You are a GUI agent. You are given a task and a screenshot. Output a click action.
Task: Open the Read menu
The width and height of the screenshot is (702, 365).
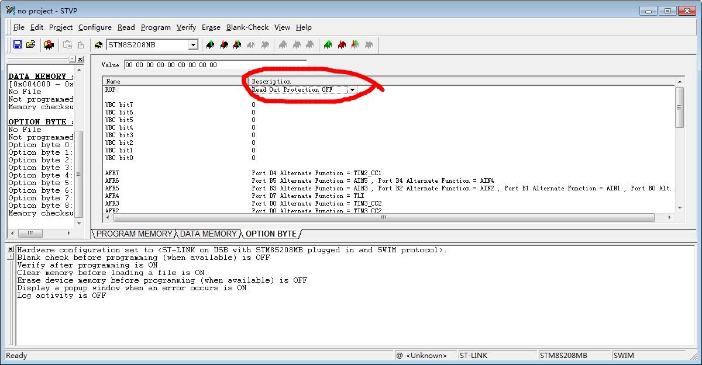coord(126,27)
